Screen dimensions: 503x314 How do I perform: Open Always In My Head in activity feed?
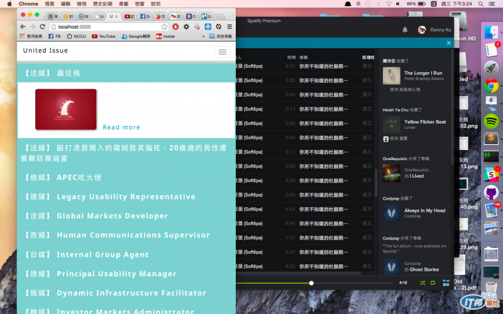425,210
